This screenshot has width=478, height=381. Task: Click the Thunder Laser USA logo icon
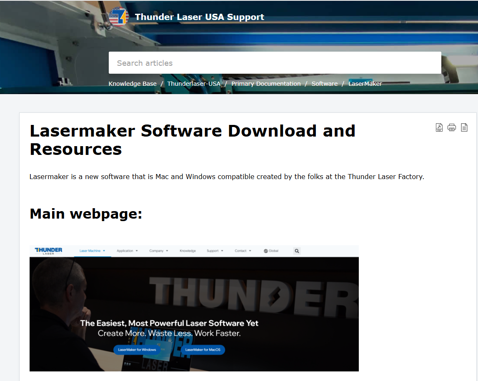[118, 17]
